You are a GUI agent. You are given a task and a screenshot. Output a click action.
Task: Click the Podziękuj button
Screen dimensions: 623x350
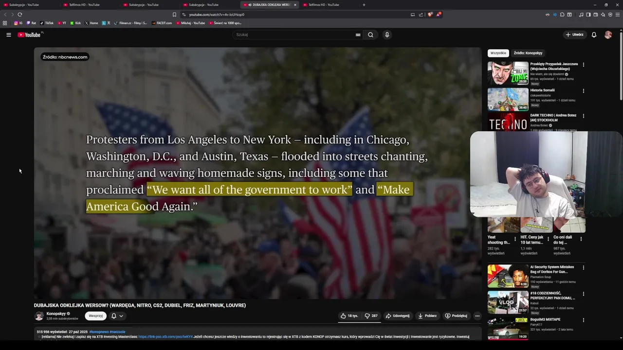(x=456, y=316)
